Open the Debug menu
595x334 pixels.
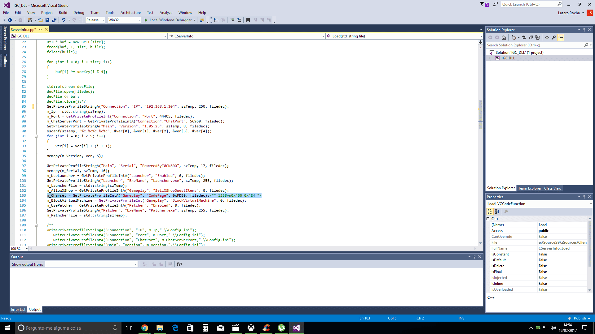click(x=79, y=12)
